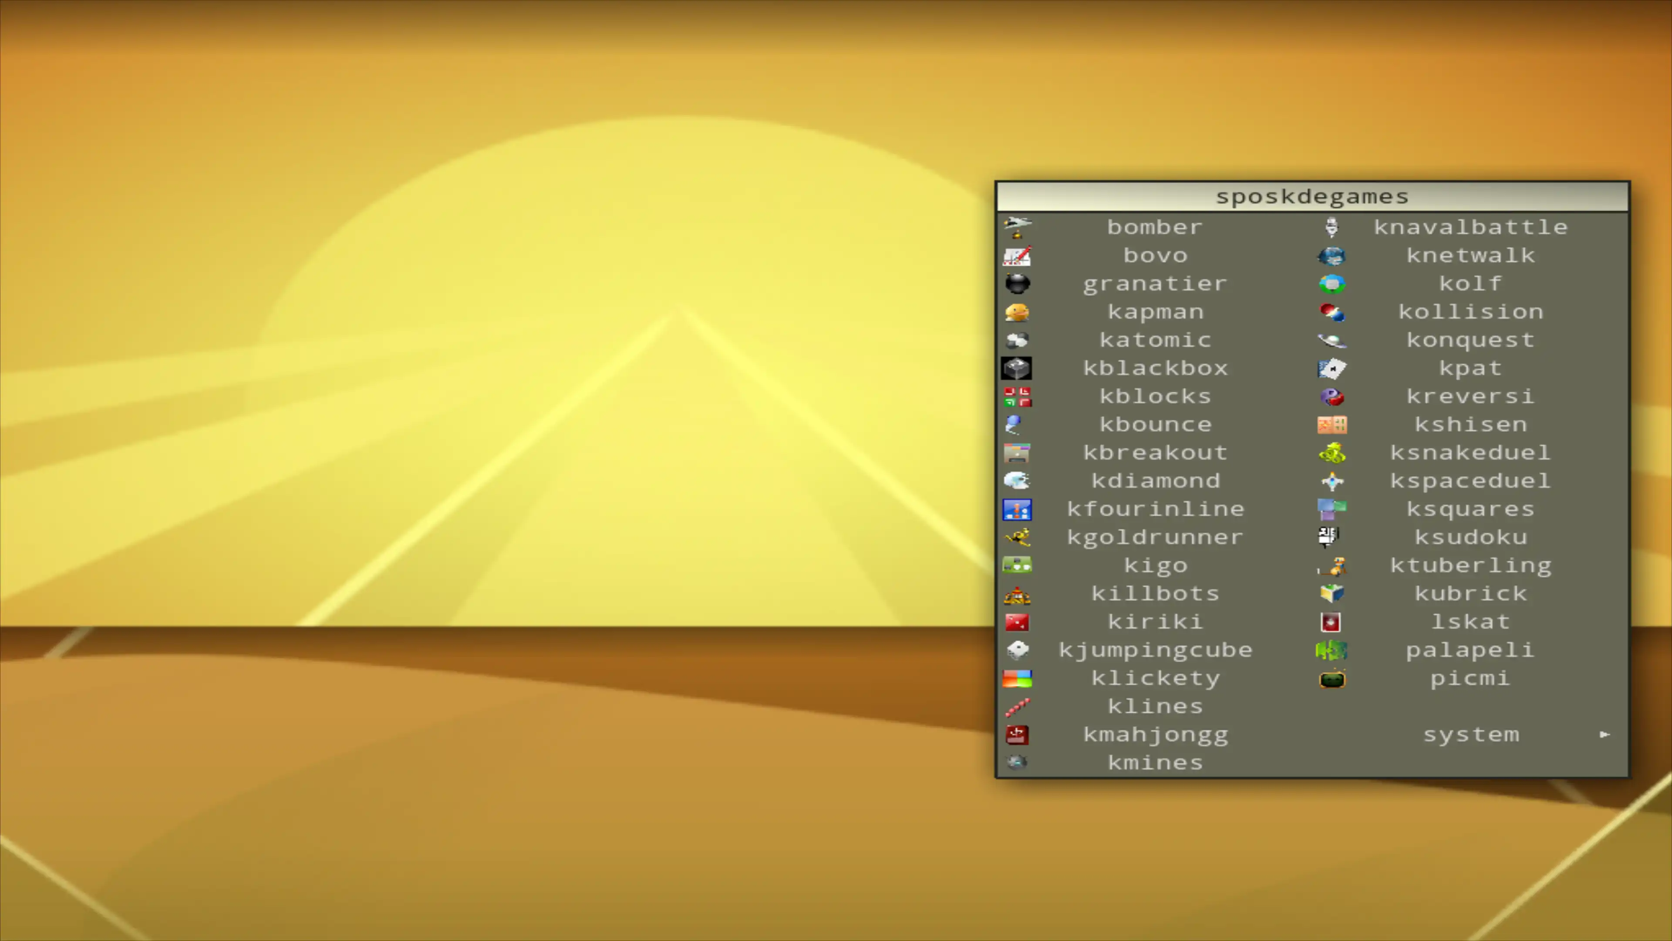The width and height of the screenshot is (1672, 941).
Task: Click the picmi icon
Action: (1332, 679)
